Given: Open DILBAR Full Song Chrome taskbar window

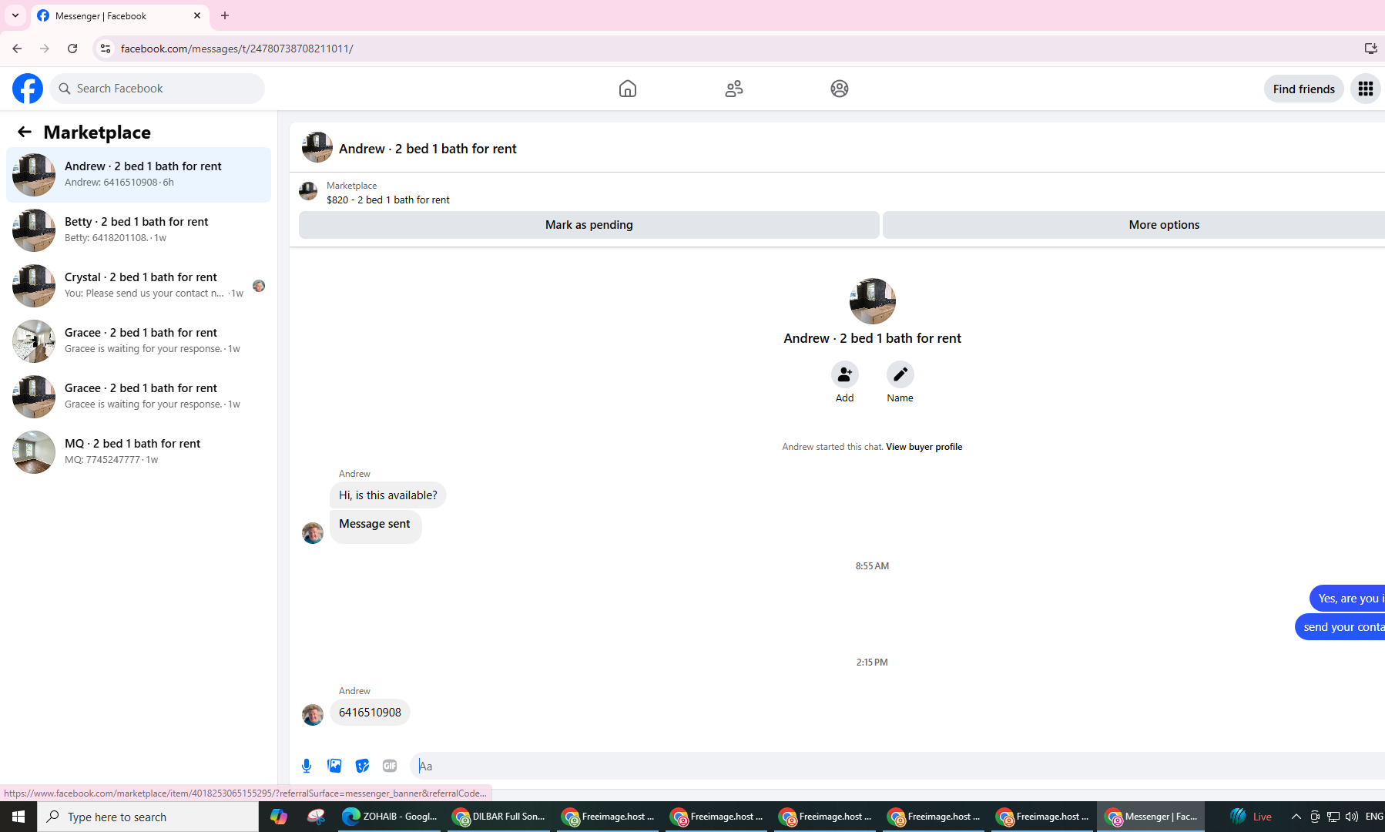Looking at the screenshot, I should point(499,817).
